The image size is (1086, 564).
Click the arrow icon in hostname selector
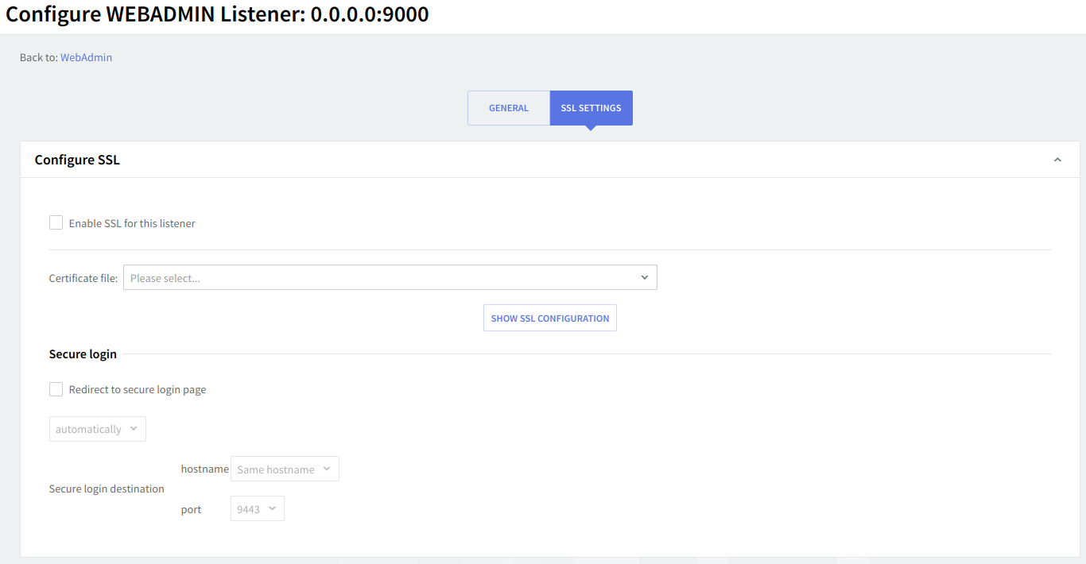(327, 469)
